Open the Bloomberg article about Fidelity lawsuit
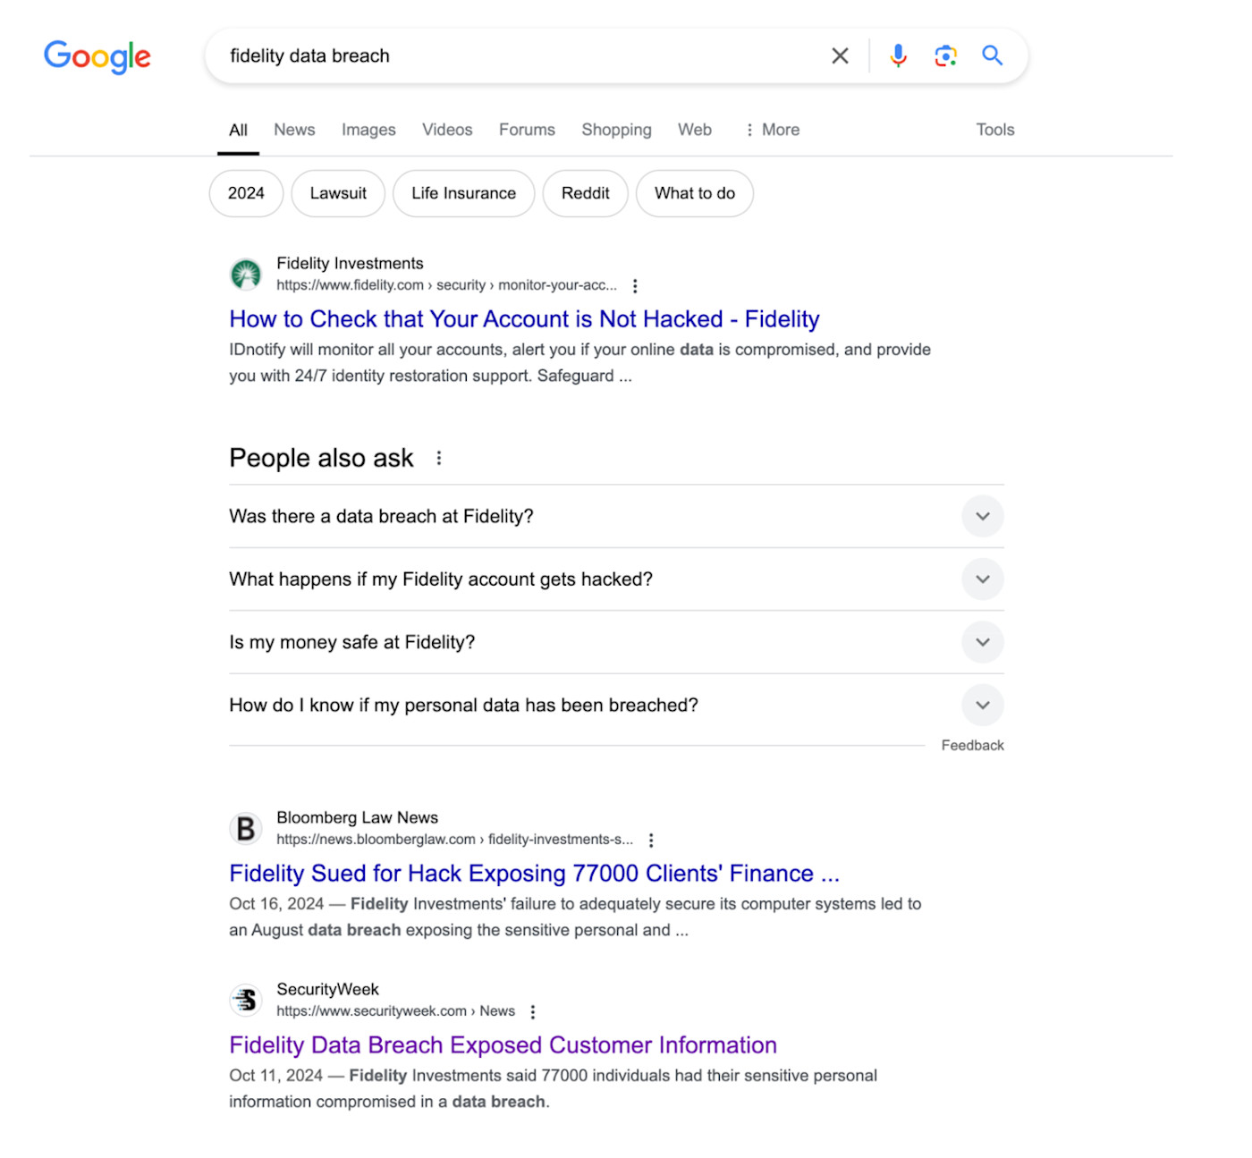Screen dimensions: 1252x1158 [534, 874]
